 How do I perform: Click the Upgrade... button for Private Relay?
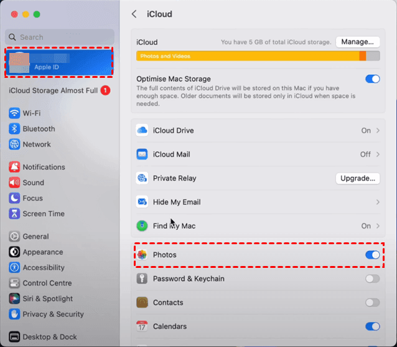pos(358,178)
